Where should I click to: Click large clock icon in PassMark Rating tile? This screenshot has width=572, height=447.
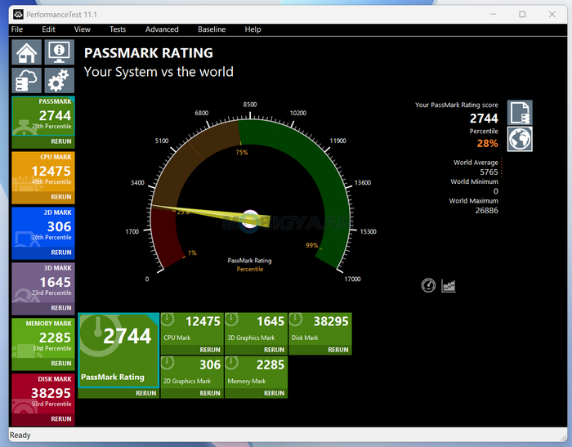pos(98,336)
